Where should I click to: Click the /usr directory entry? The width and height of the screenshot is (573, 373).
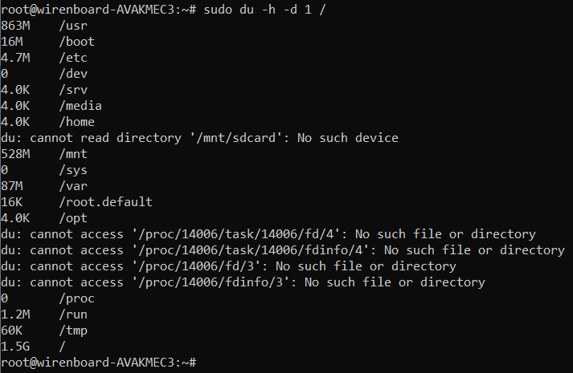73,25
